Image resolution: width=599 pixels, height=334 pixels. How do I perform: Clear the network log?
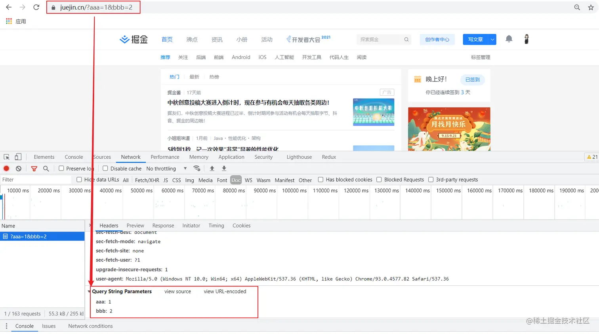click(x=19, y=169)
